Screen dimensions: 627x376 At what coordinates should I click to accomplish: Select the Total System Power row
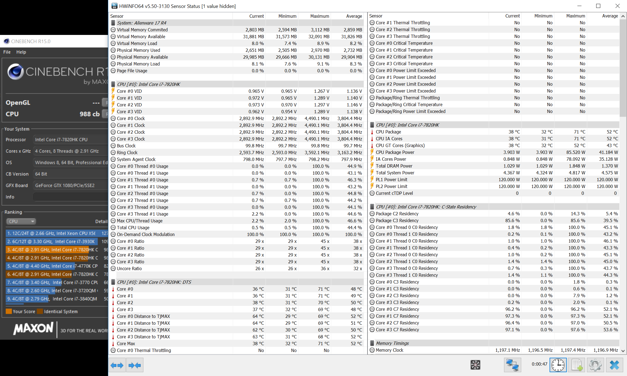tap(494, 173)
